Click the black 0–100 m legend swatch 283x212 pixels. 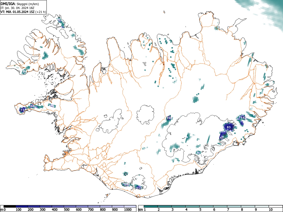pos(10,206)
